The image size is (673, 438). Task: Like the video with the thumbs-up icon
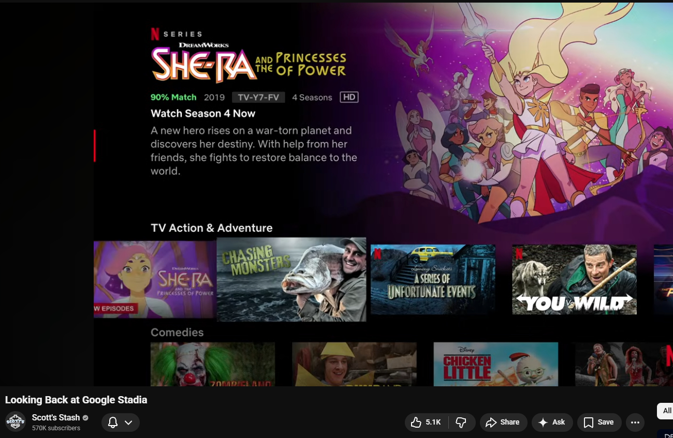coord(416,422)
